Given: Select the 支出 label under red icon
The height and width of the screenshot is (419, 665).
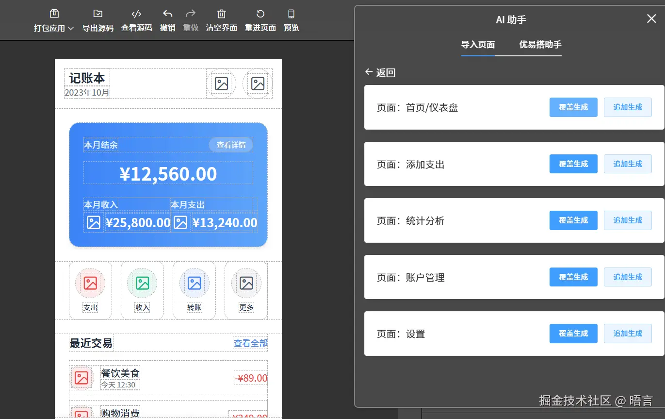Looking at the screenshot, I should pyautogui.click(x=90, y=307).
